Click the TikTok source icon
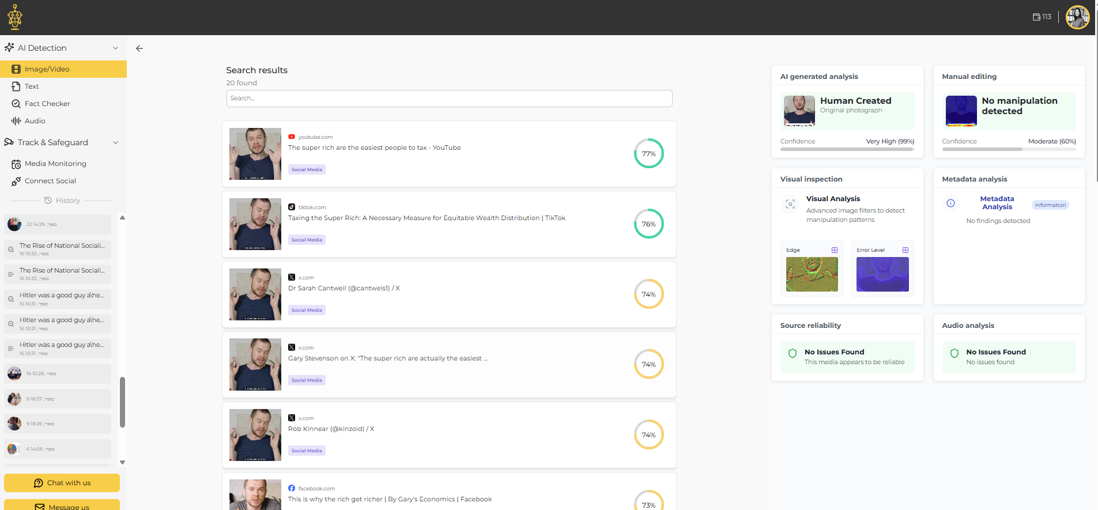Viewport: 1098px width, 510px height. 292,207
